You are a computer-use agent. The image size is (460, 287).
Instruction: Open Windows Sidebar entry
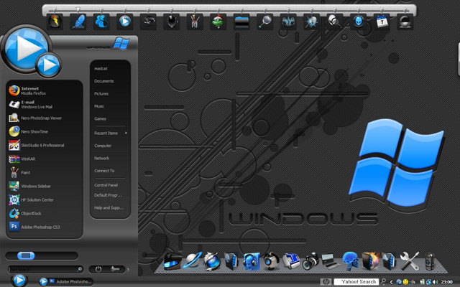tap(44, 187)
